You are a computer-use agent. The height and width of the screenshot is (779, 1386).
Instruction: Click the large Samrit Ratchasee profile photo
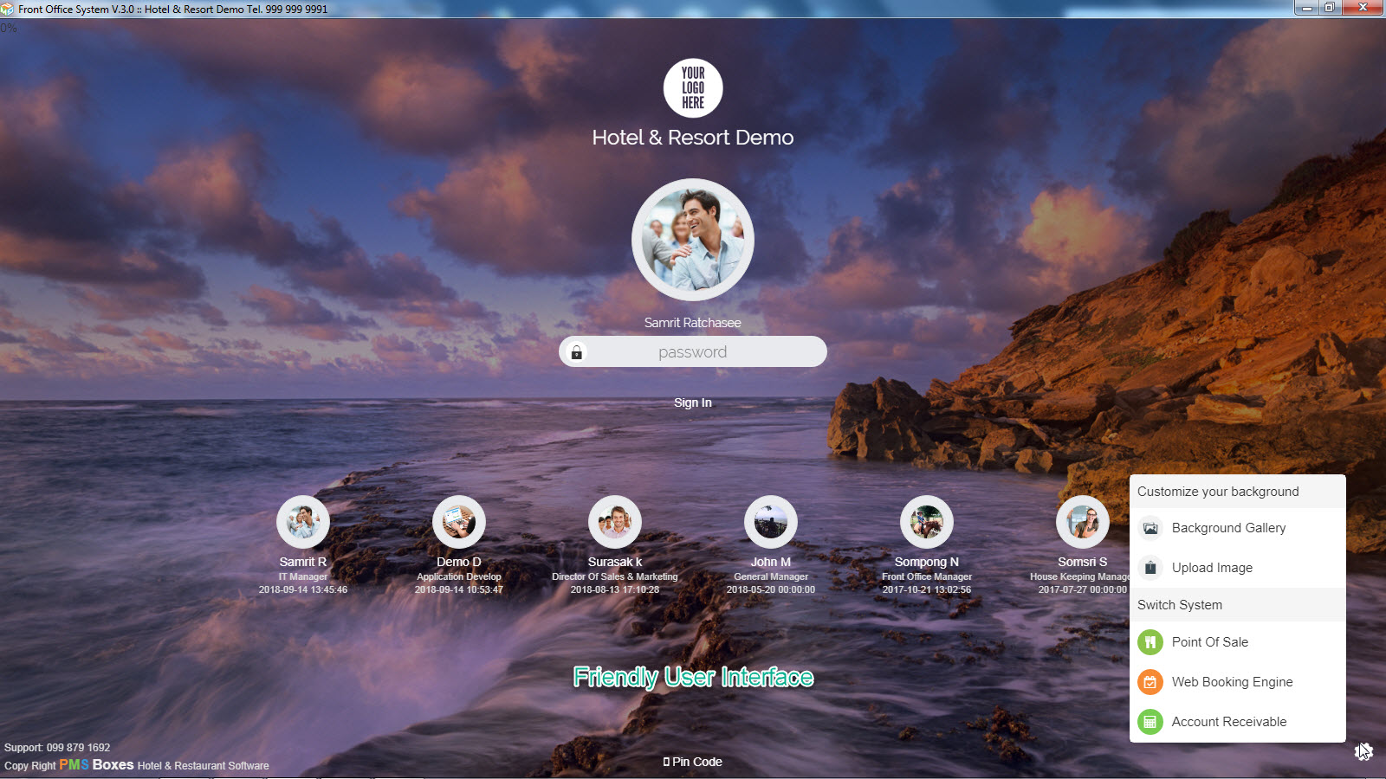pyautogui.click(x=693, y=240)
